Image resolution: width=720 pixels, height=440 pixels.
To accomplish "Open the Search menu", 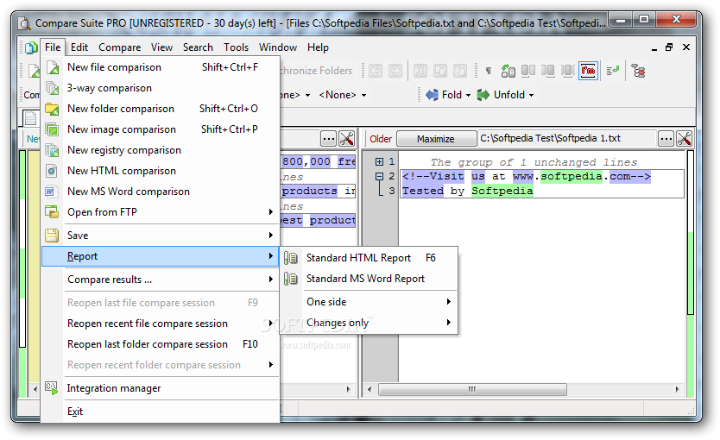I will click(198, 47).
